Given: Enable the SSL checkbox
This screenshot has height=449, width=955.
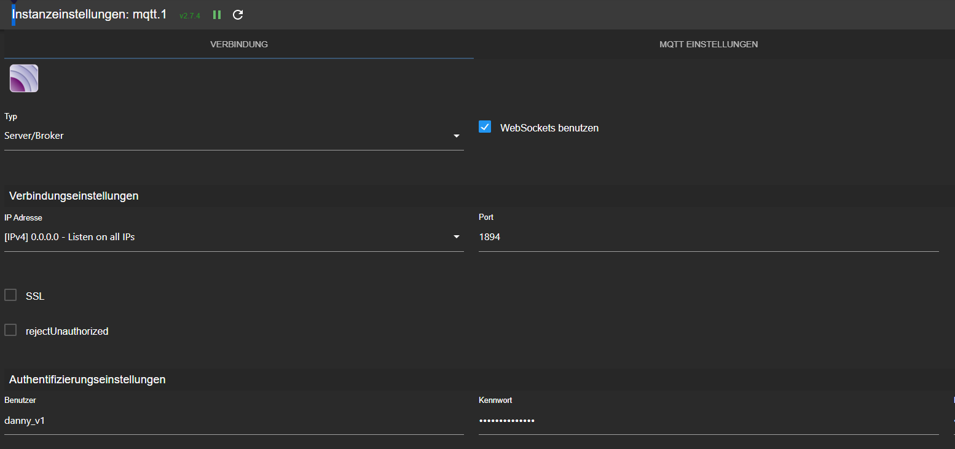Looking at the screenshot, I should point(10,295).
